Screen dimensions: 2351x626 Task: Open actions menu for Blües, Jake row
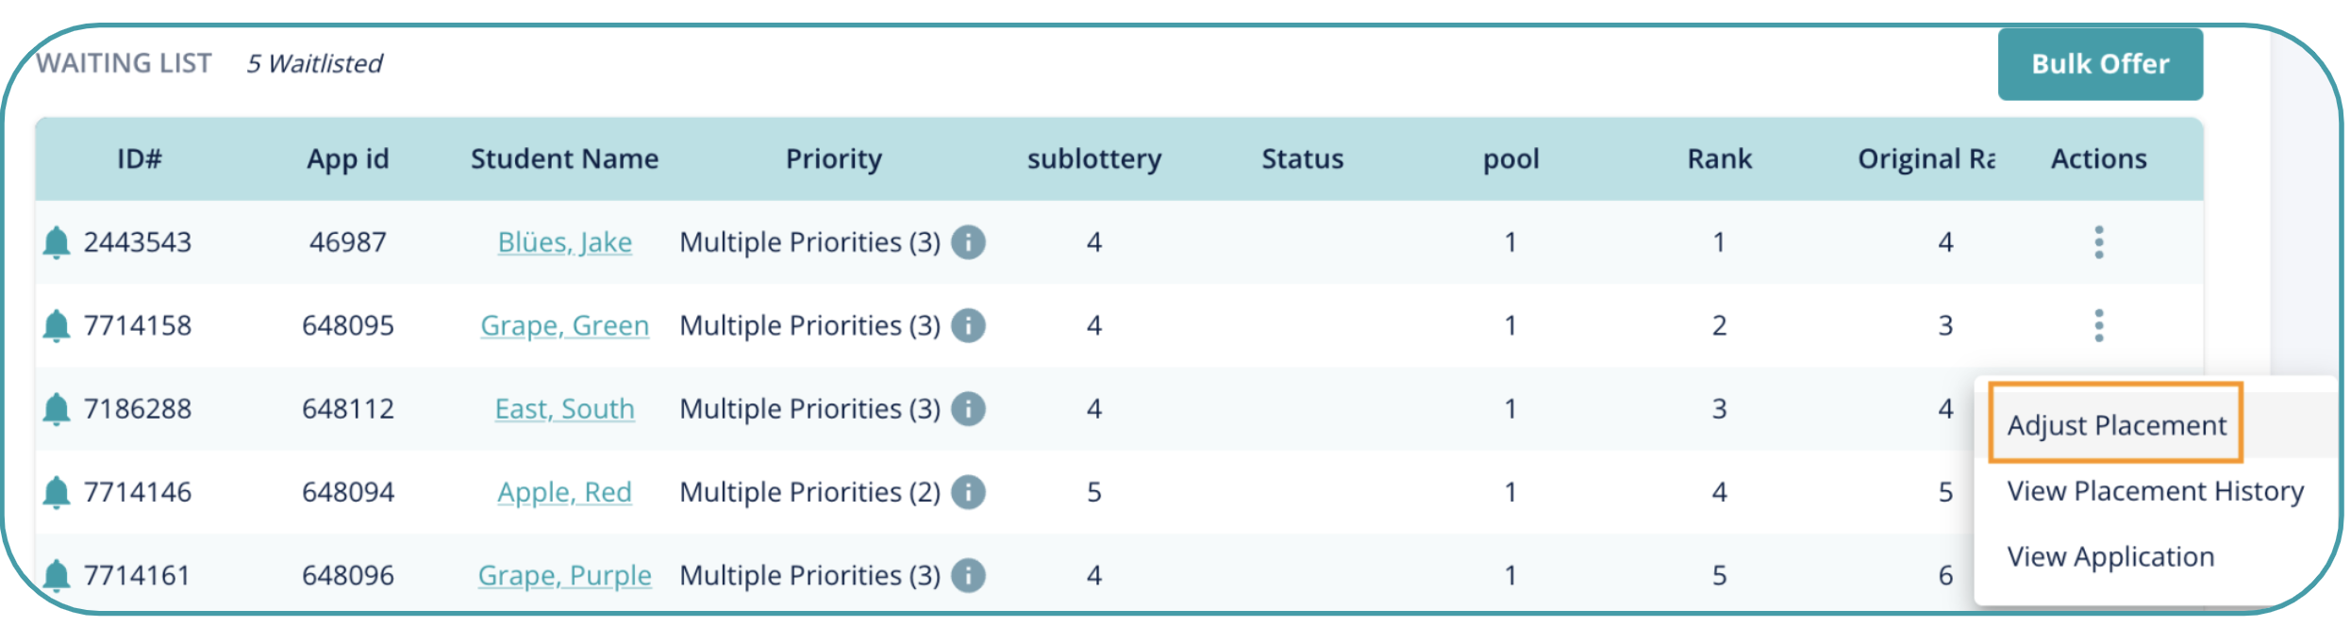tap(2098, 242)
